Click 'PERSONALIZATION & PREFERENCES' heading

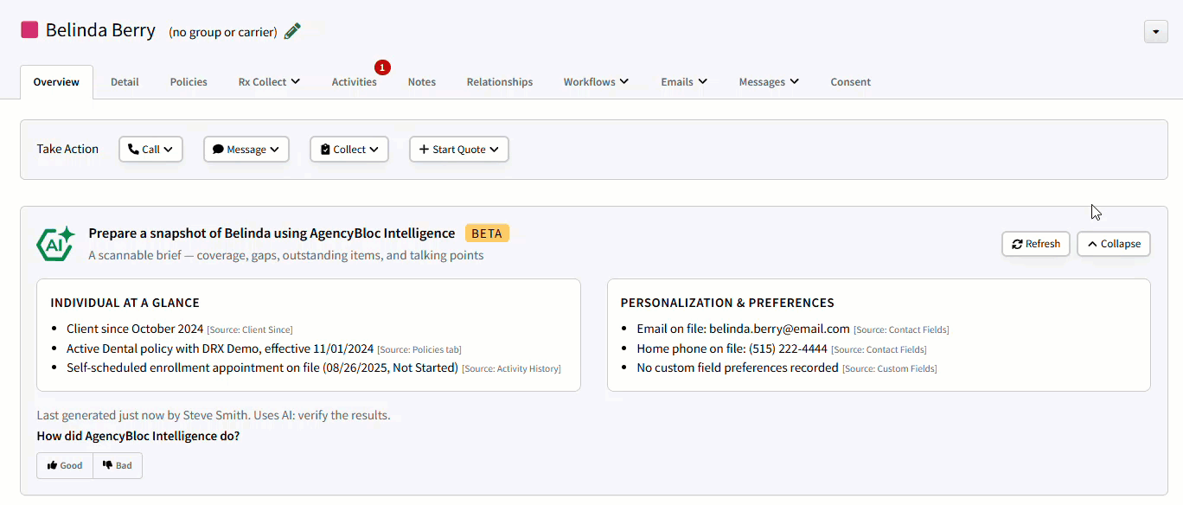(x=727, y=303)
